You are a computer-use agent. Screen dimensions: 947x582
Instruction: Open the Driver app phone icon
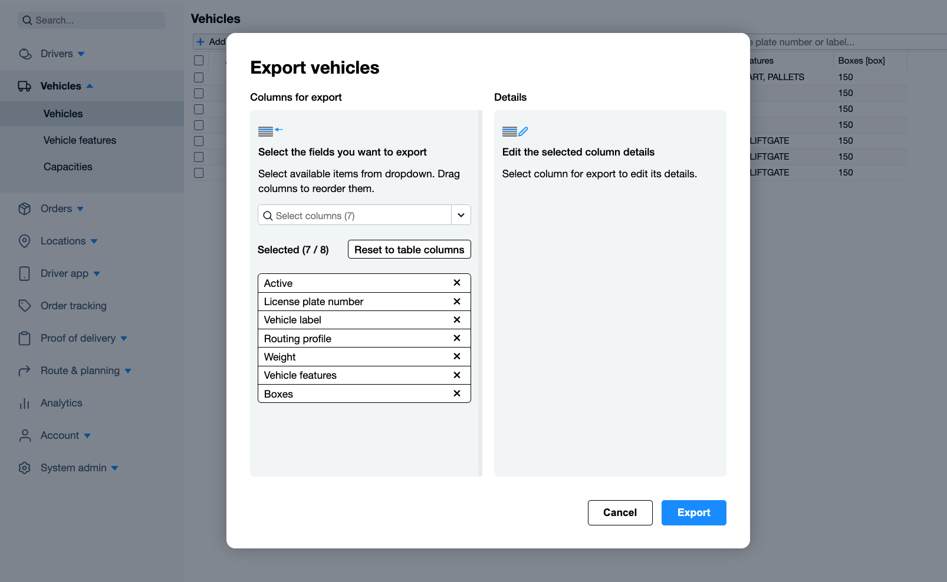(x=24, y=273)
